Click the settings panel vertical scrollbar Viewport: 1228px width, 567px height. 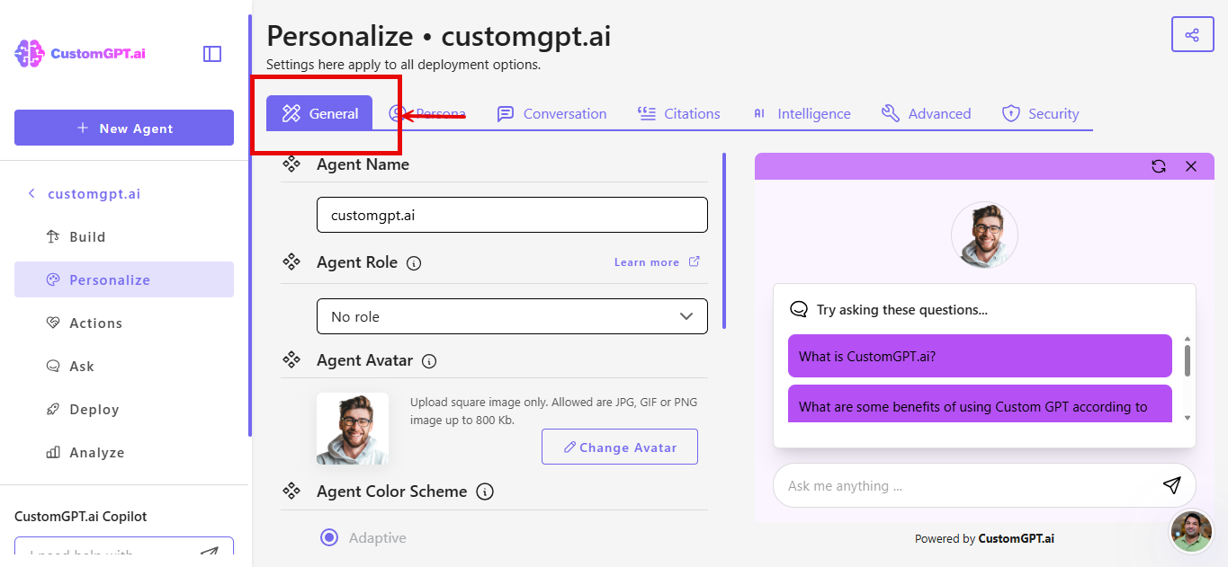click(x=724, y=241)
